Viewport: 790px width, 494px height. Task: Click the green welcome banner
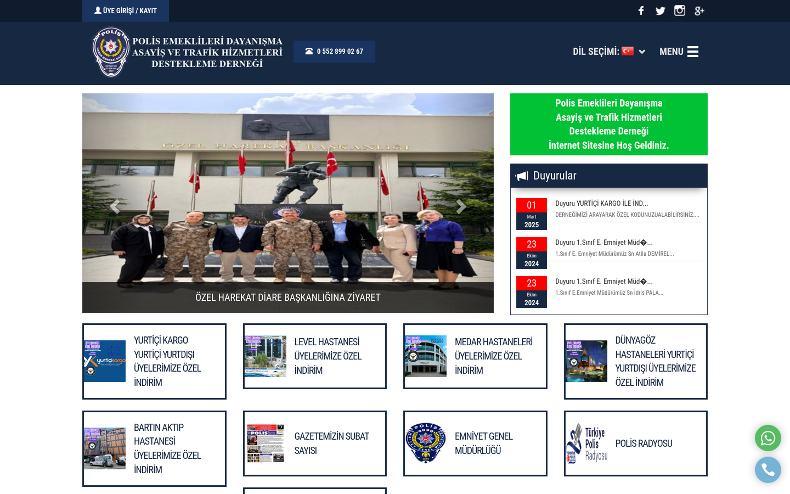coord(609,124)
